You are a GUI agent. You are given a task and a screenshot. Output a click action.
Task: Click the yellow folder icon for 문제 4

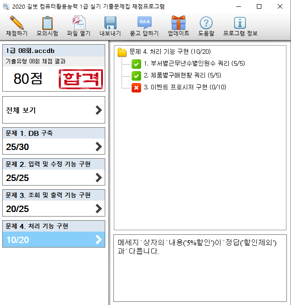pyautogui.click(x=122, y=52)
